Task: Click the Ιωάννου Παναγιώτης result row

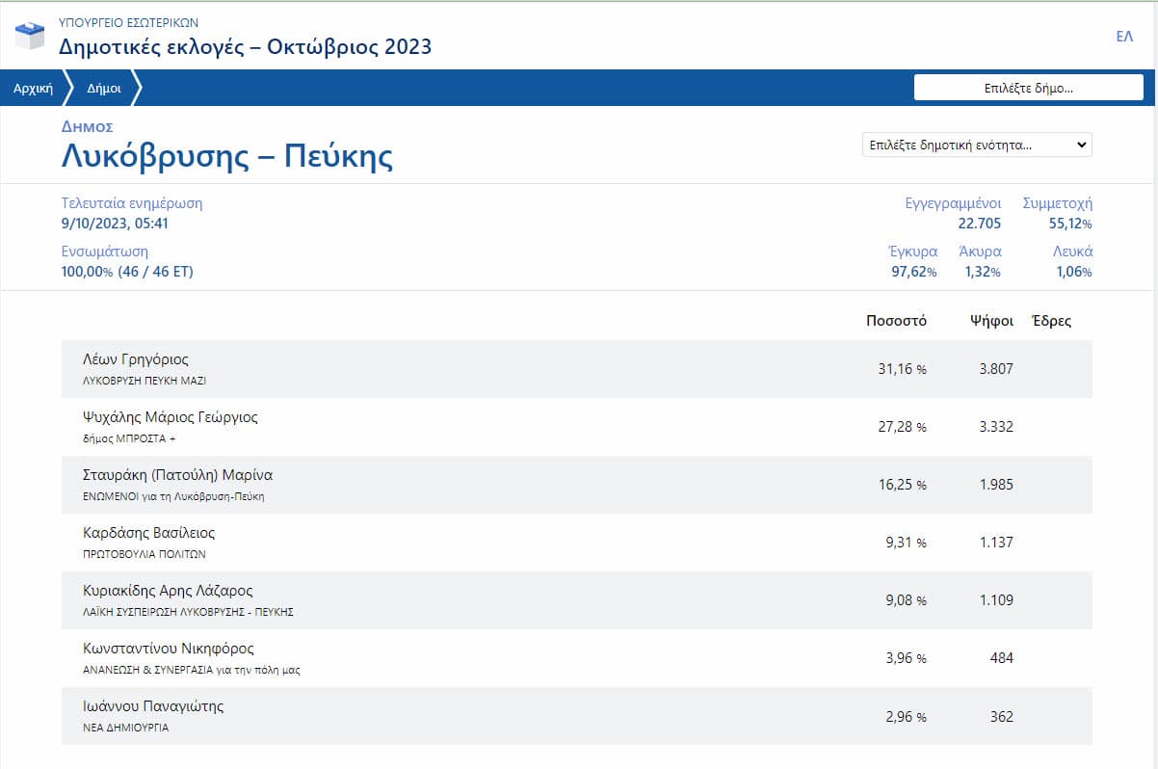Action: (x=576, y=716)
